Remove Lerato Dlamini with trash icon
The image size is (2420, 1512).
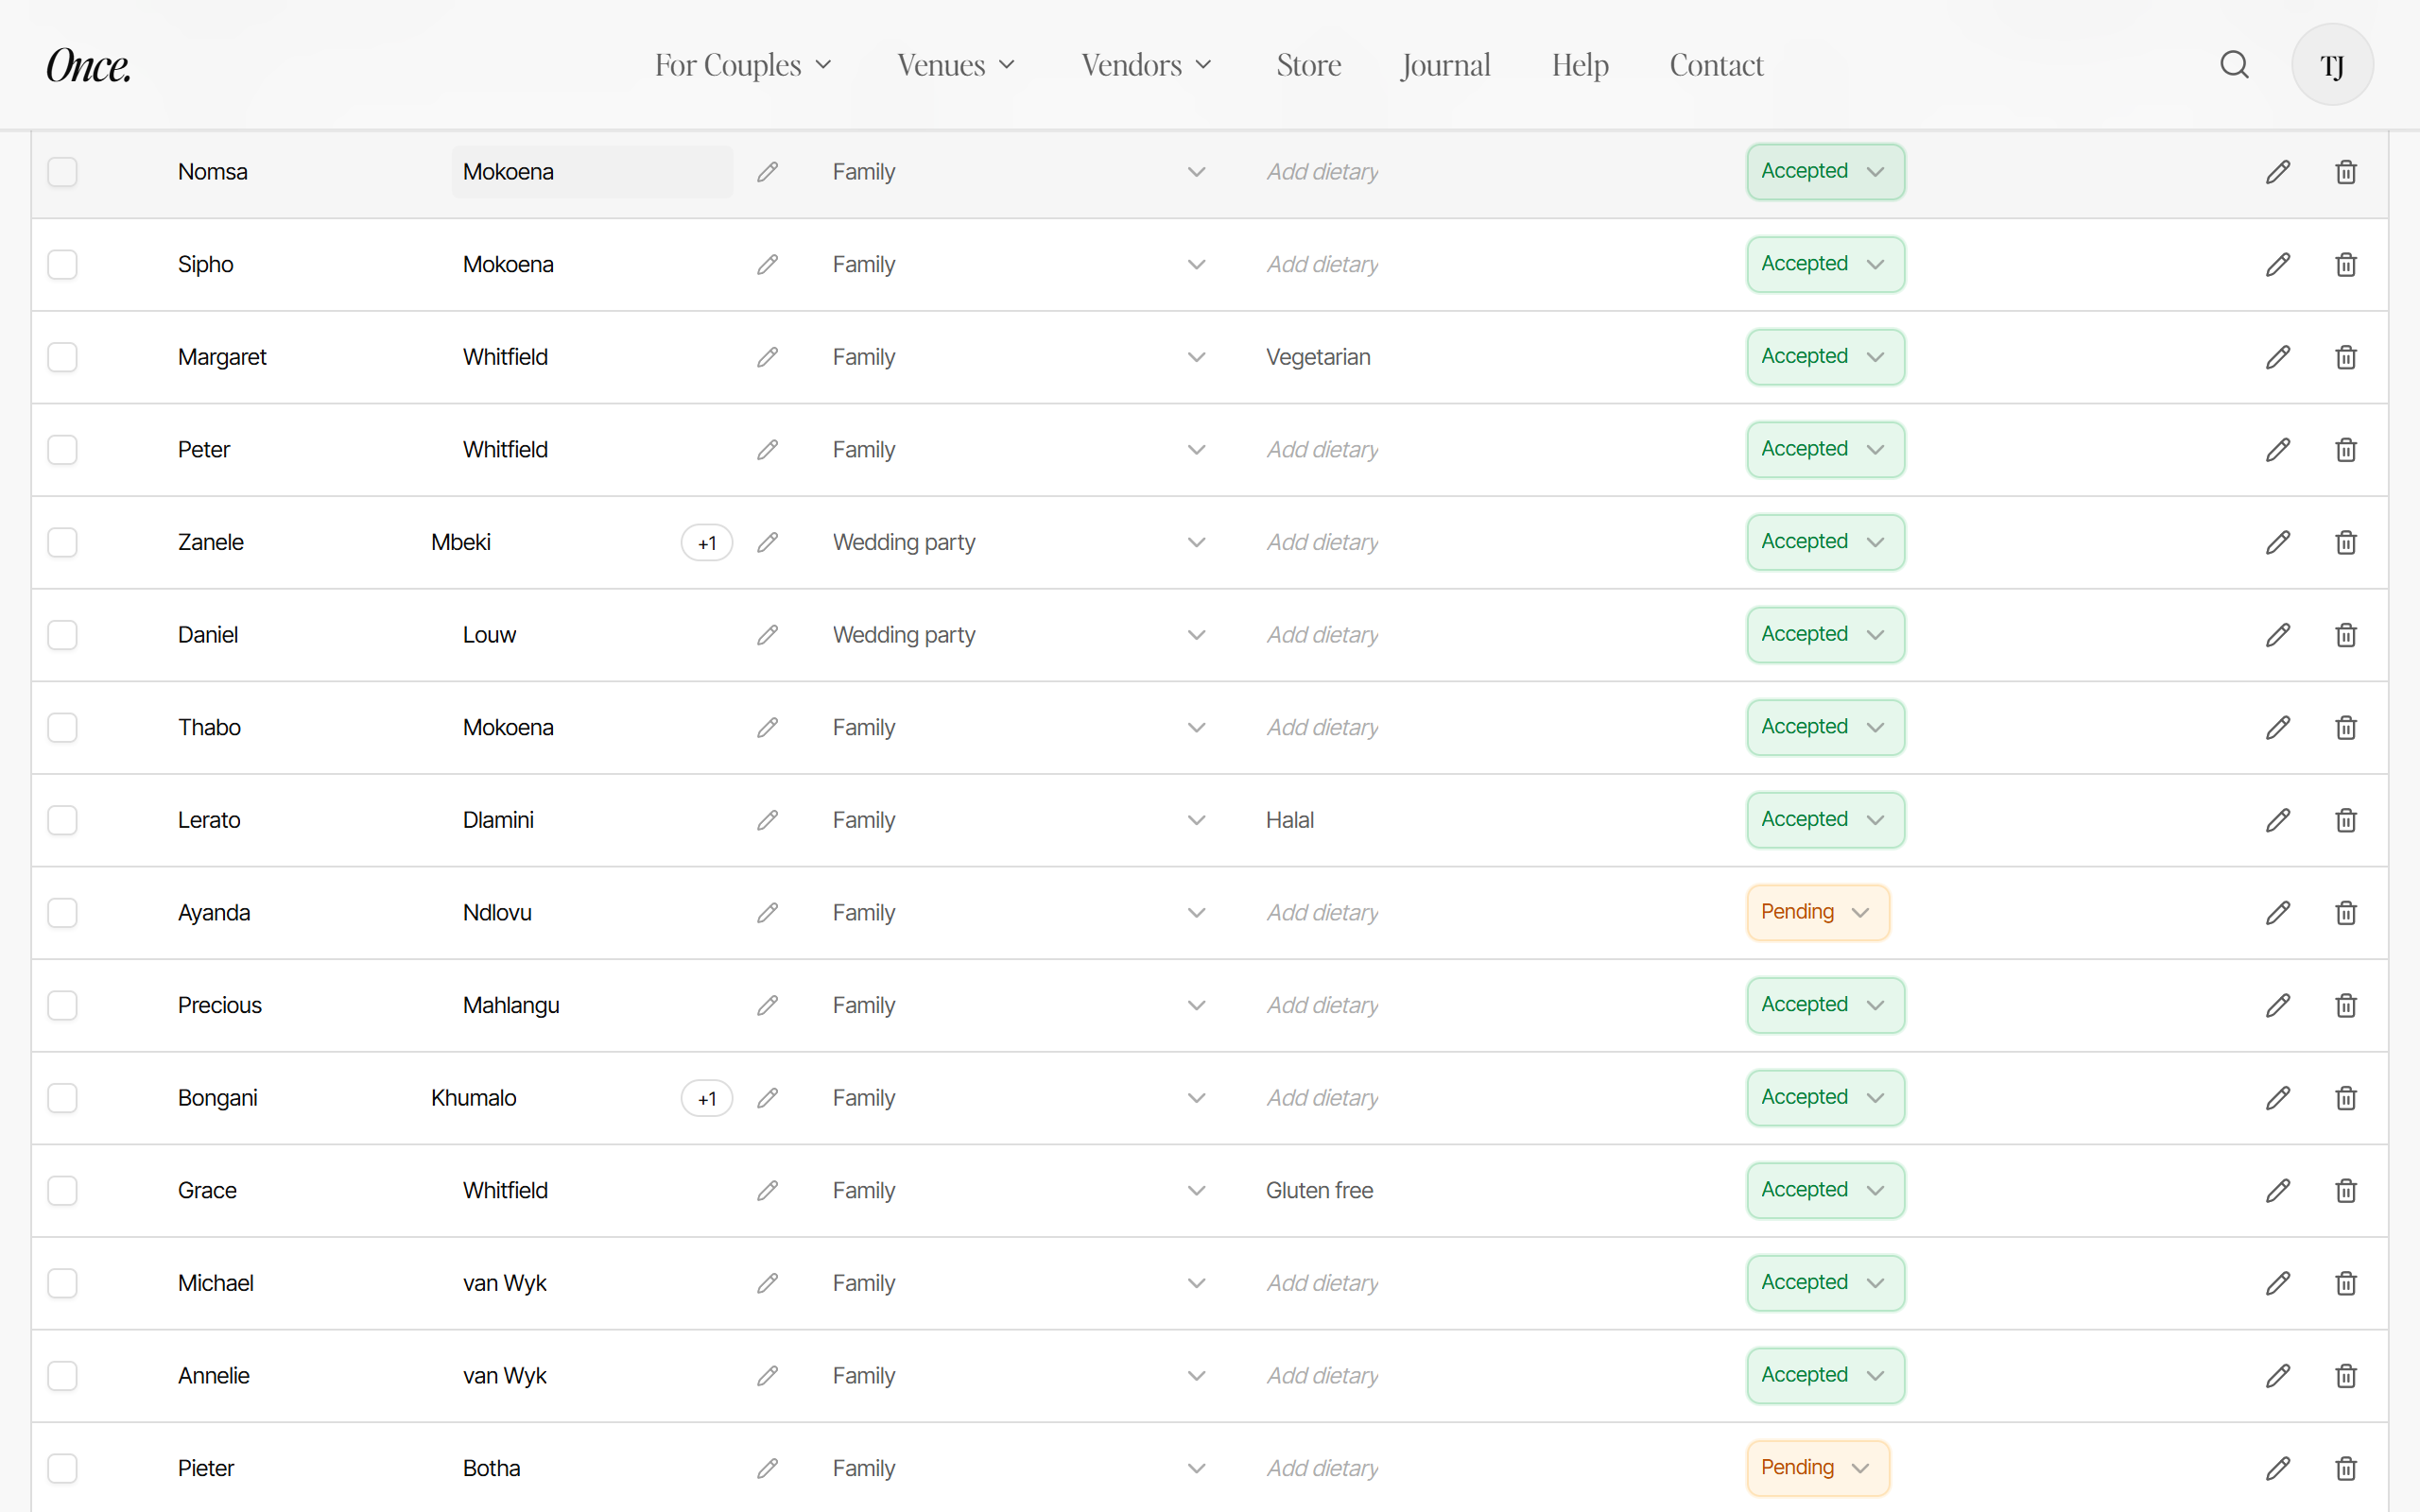pyautogui.click(x=2346, y=820)
